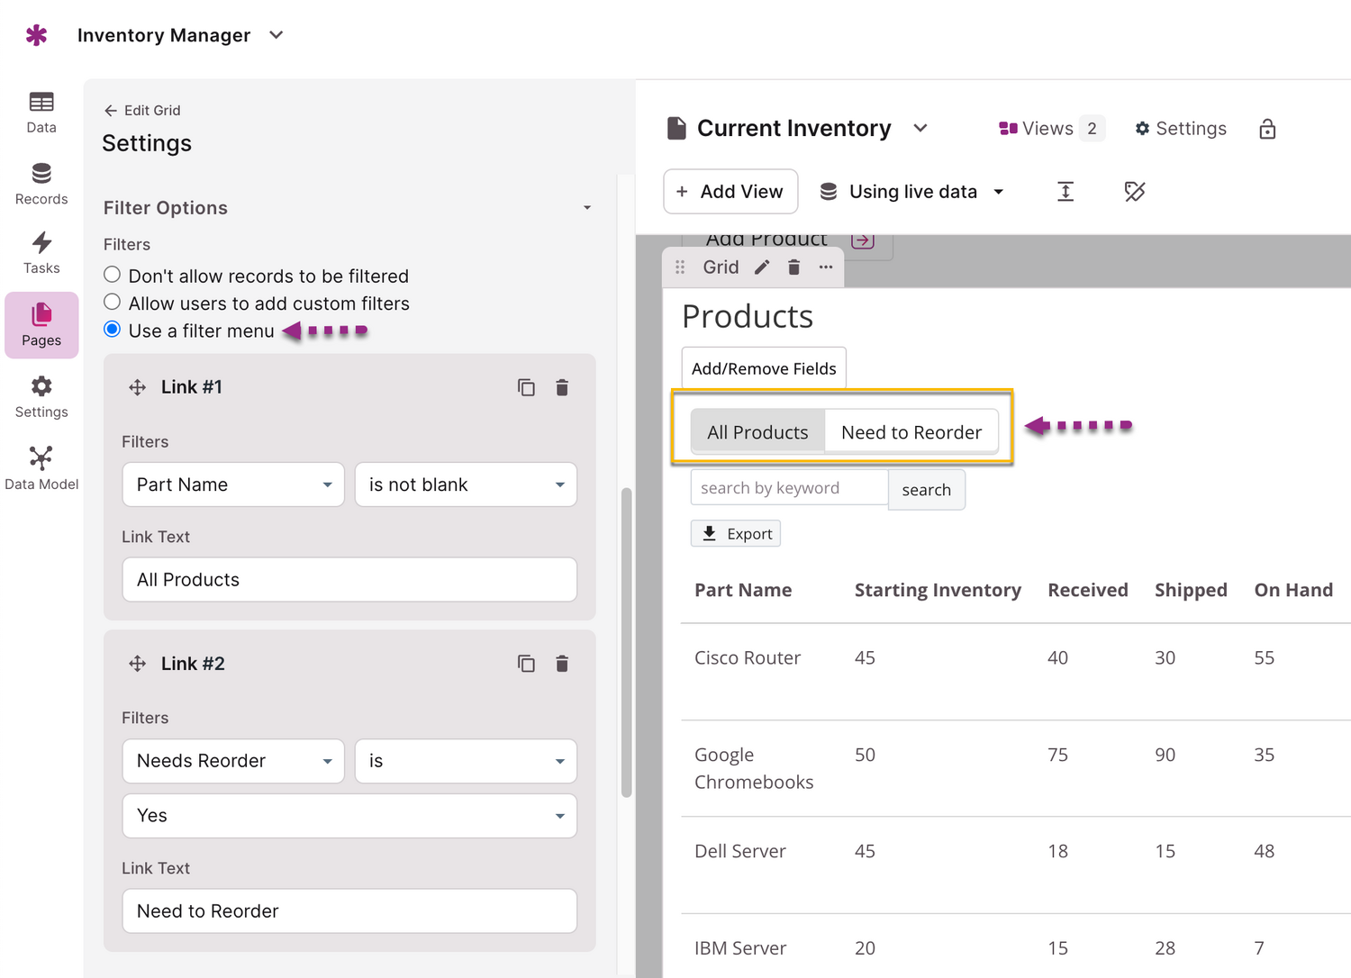Open the Data Model sidebar section
The width and height of the screenshot is (1351, 978).
point(41,467)
